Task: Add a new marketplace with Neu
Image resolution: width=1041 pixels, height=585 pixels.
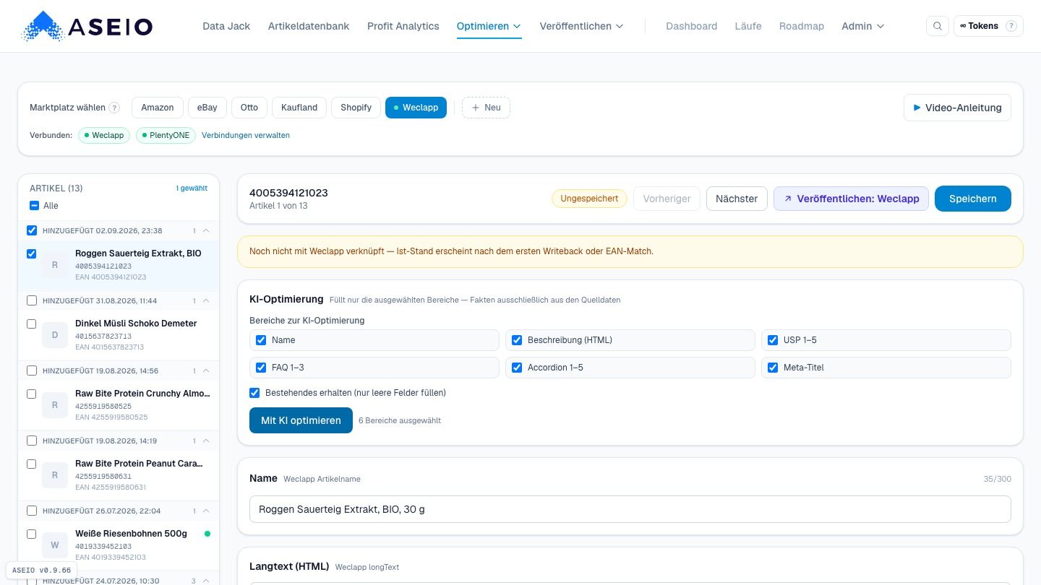Action: click(486, 108)
